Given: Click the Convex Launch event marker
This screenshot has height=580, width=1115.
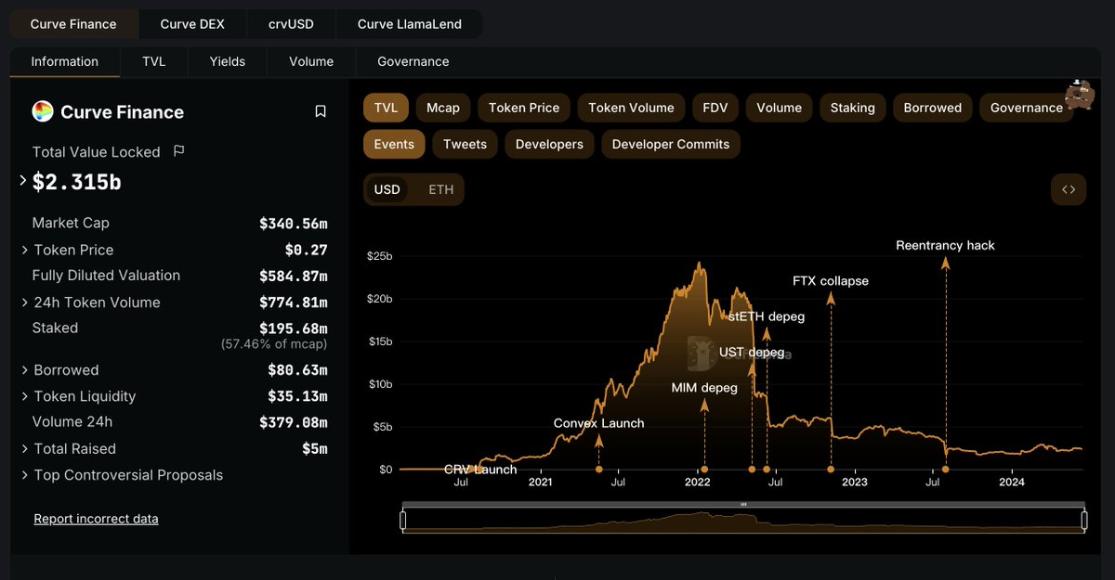Looking at the screenshot, I should [x=598, y=470].
